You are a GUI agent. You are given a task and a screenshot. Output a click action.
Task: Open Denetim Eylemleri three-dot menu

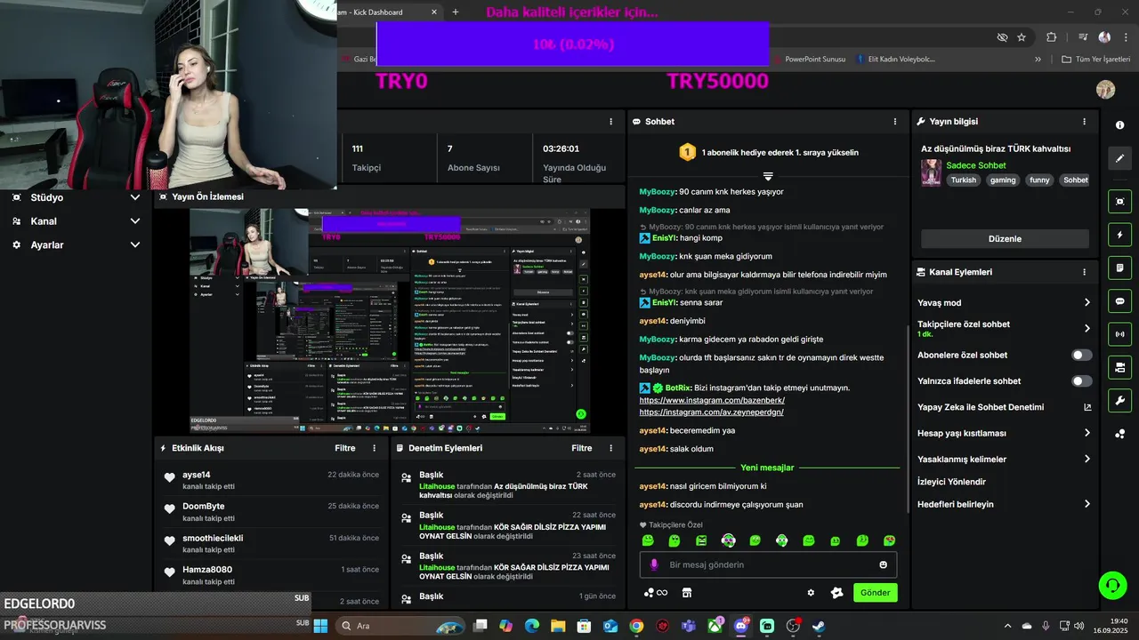(x=610, y=448)
